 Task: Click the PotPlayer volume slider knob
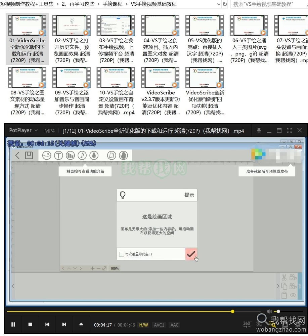(x=278, y=311)
